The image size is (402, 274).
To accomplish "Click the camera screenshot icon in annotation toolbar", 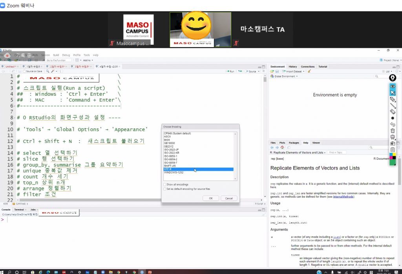I will point(393,143).
